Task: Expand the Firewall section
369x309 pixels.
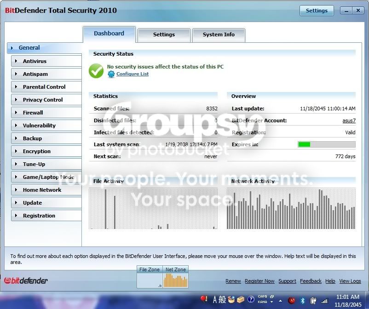Action: point(46,113)
